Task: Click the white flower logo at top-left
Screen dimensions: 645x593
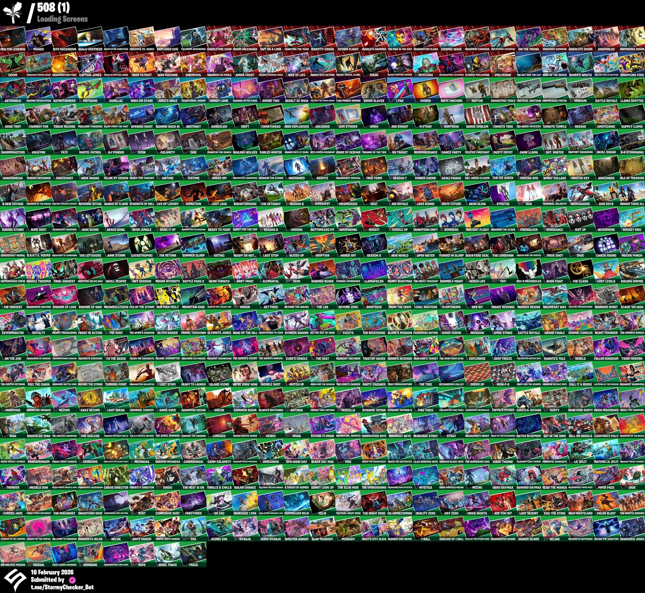Action: pyautogui.click(x=13, y=12)
